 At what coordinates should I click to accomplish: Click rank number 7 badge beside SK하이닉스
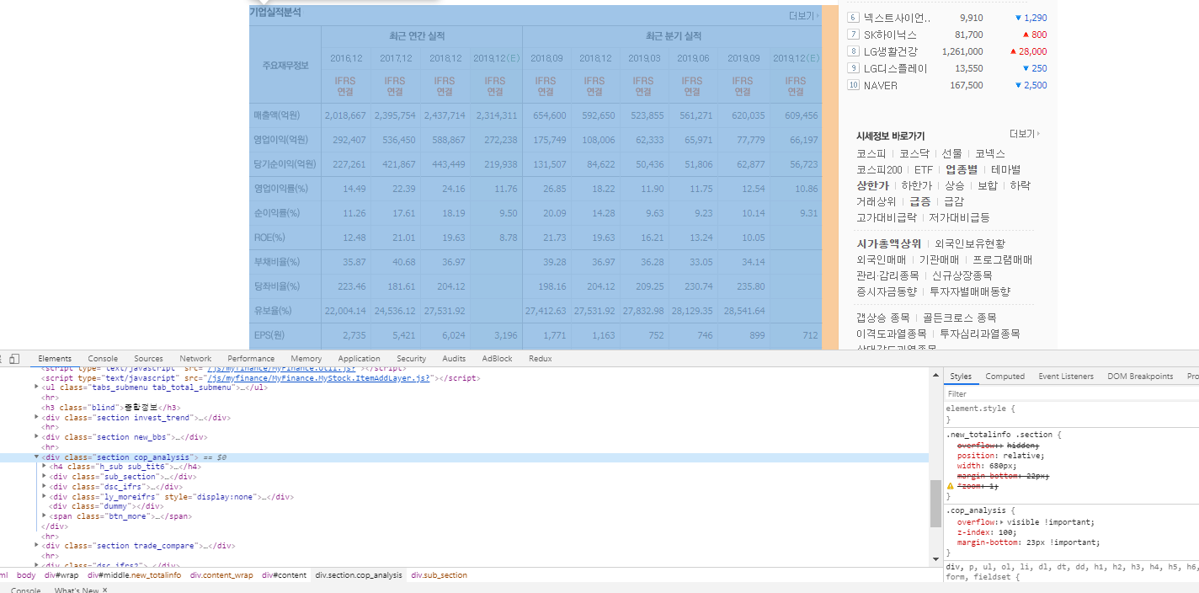853,35
